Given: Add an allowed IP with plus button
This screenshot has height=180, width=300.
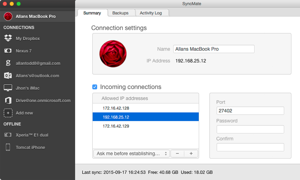Looking at the screenshot, I should pyautogui.click(x=191, y=153).
